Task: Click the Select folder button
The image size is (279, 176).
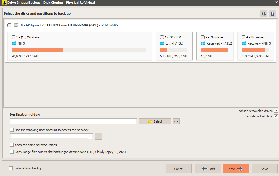Action: point(155,121)
